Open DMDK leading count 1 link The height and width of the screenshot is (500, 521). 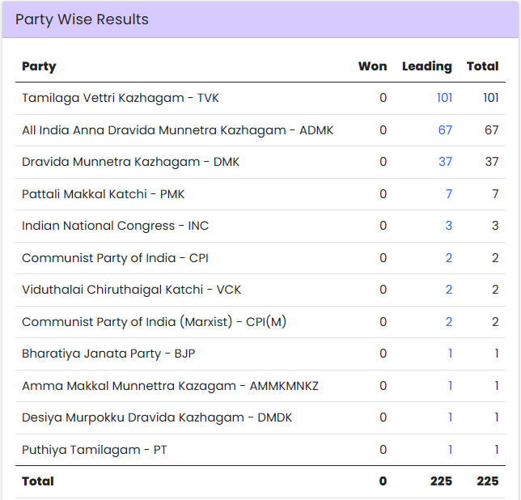[450, 417]
